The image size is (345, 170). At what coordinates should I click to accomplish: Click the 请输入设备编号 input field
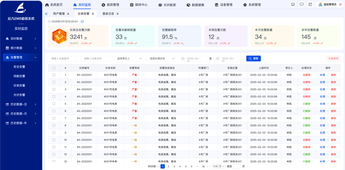click(62, 59)
